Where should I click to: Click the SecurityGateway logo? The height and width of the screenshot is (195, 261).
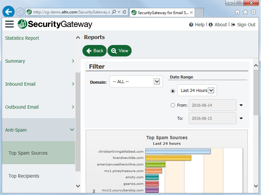click(x=55, y=24)
